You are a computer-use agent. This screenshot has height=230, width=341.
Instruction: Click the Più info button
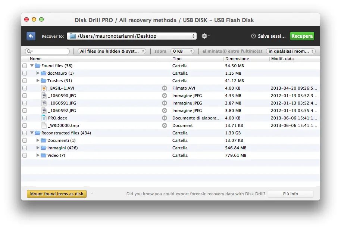[290, 194]
